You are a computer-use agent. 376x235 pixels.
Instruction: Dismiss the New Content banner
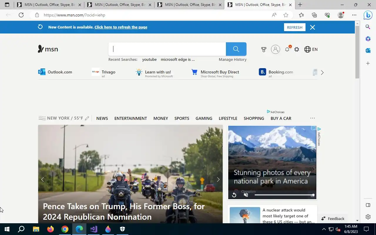[x=313, y=27]
